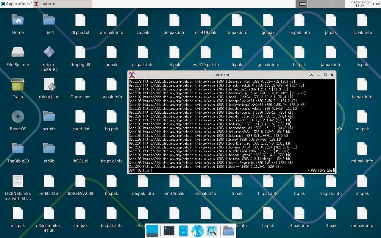
Task: Click the date and time clock
Action: tap(360, 4)
